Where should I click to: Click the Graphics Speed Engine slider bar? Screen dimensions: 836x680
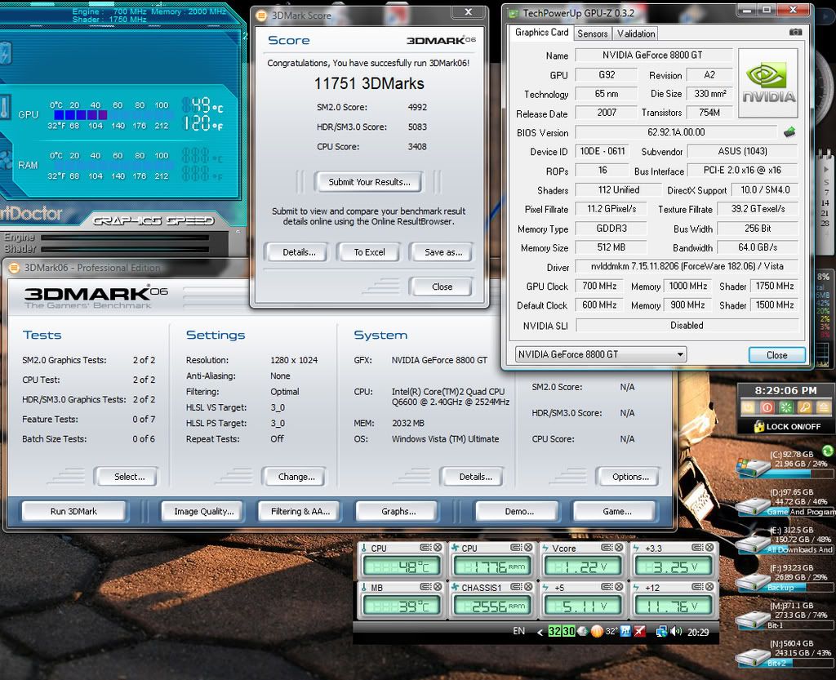click(x=124, y=238)
